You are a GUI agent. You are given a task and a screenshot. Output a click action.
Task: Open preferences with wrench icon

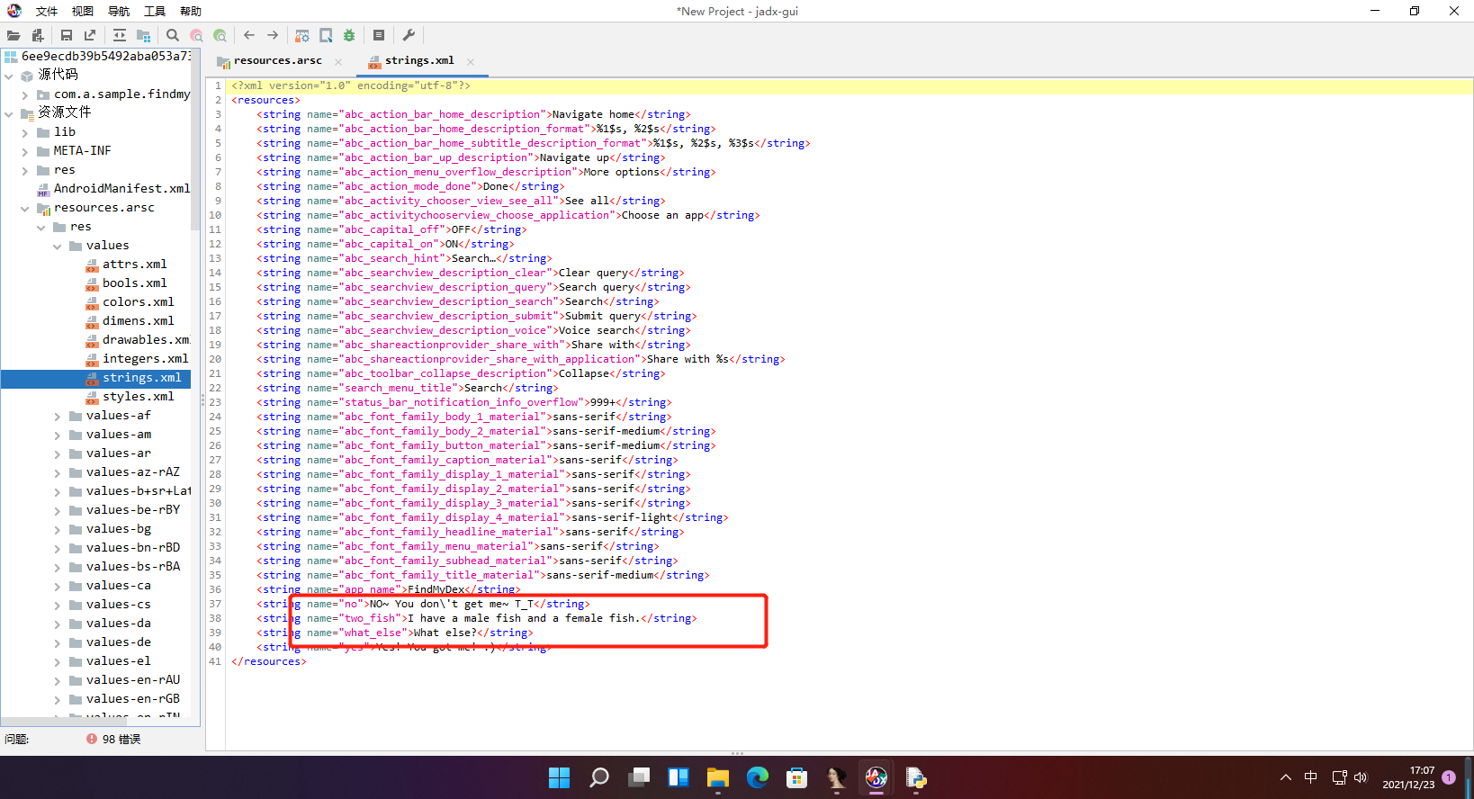coord(409,35)
